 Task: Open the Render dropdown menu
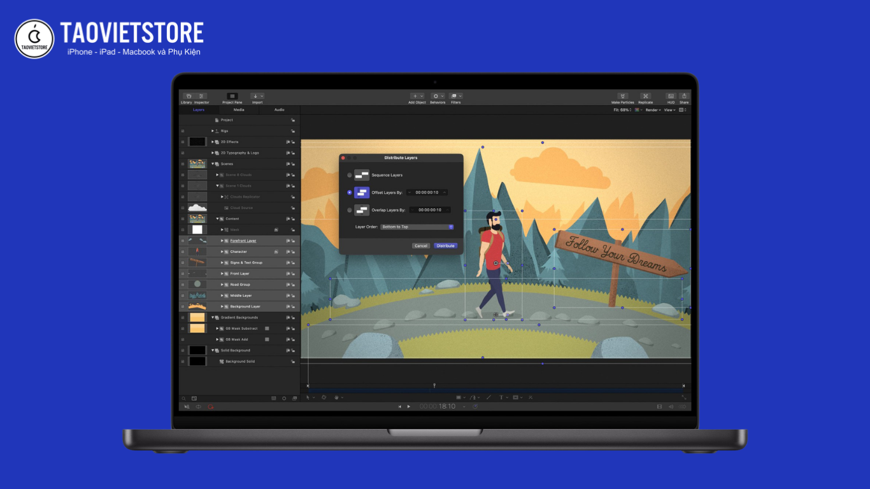(x=653, y=110)
